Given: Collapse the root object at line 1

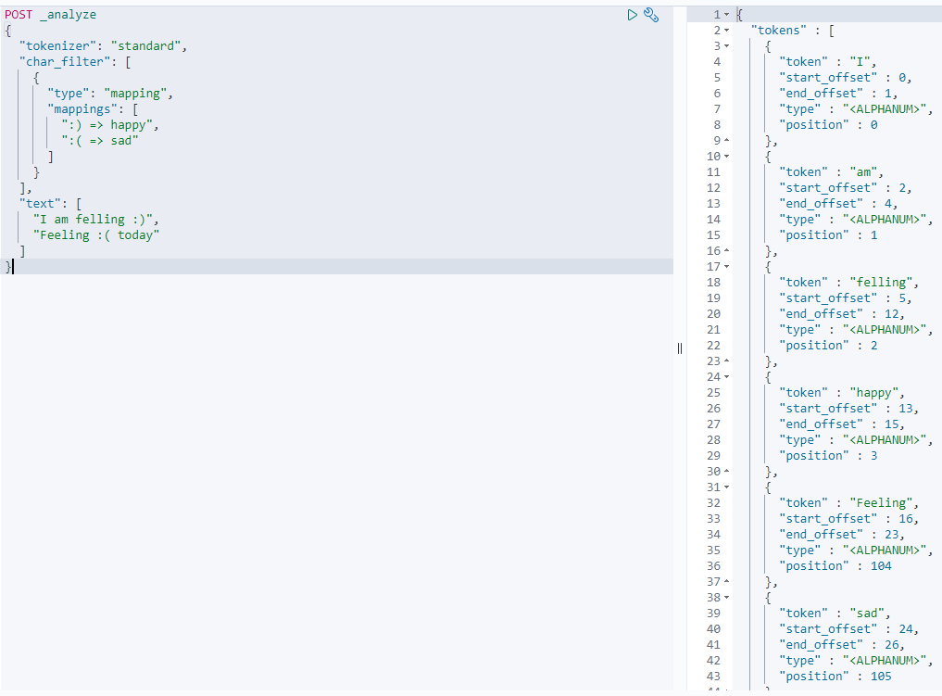Looking at the screenshot, I should tap(727, 15).
